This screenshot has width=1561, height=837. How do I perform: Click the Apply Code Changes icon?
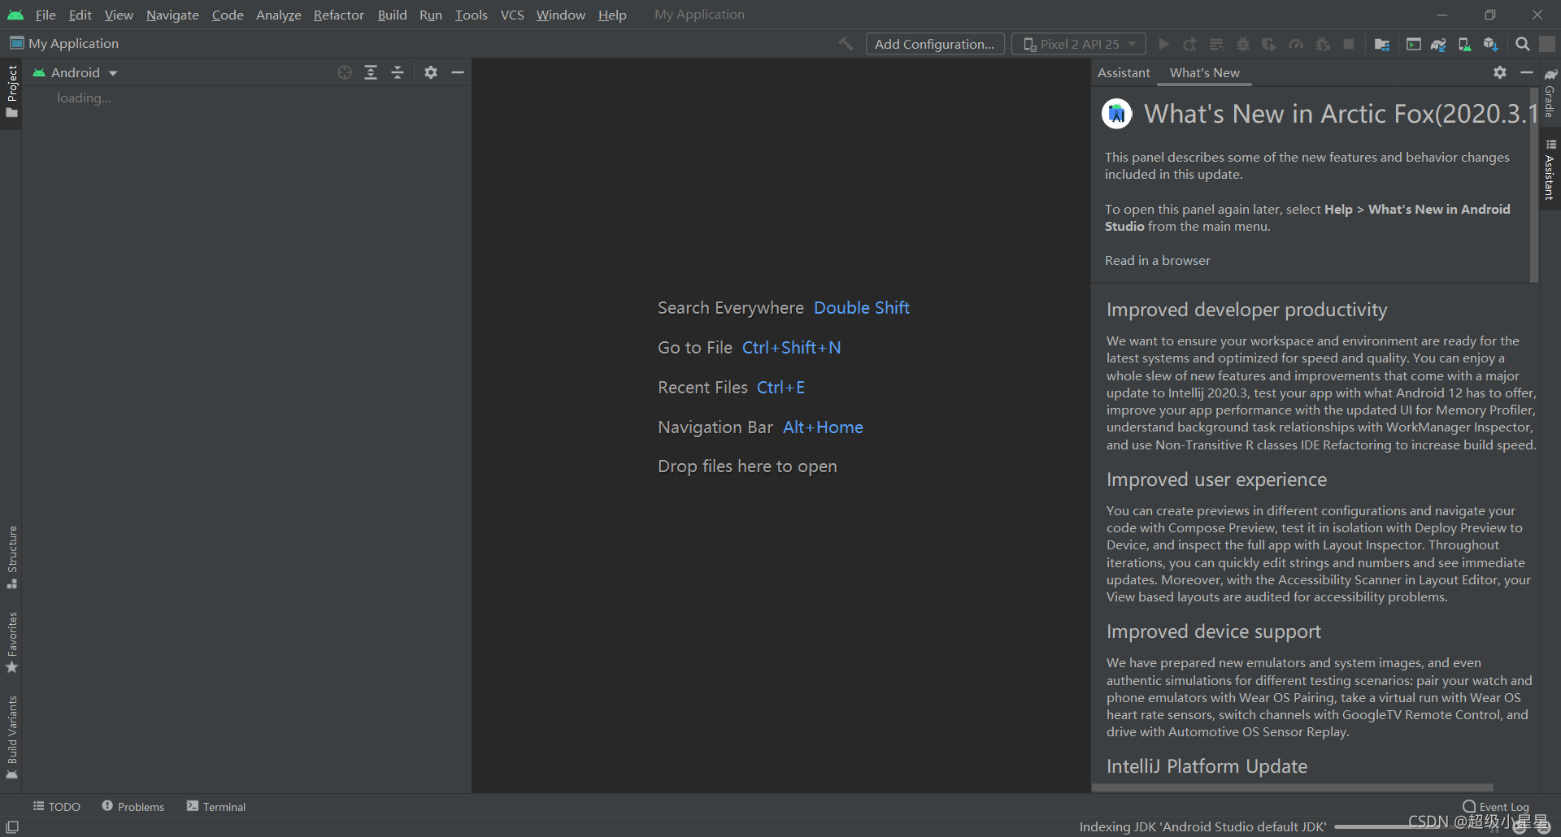coord(1217,44)
